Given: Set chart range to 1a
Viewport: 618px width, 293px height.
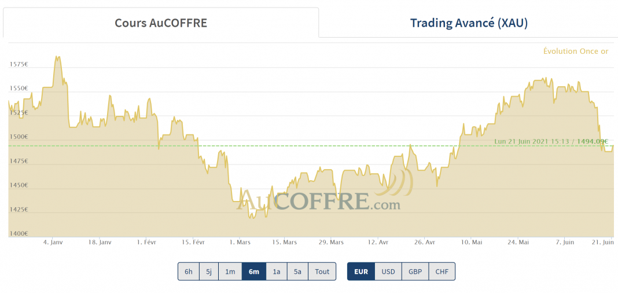Looking at the screenshot, I should click(x=277, y=272).
